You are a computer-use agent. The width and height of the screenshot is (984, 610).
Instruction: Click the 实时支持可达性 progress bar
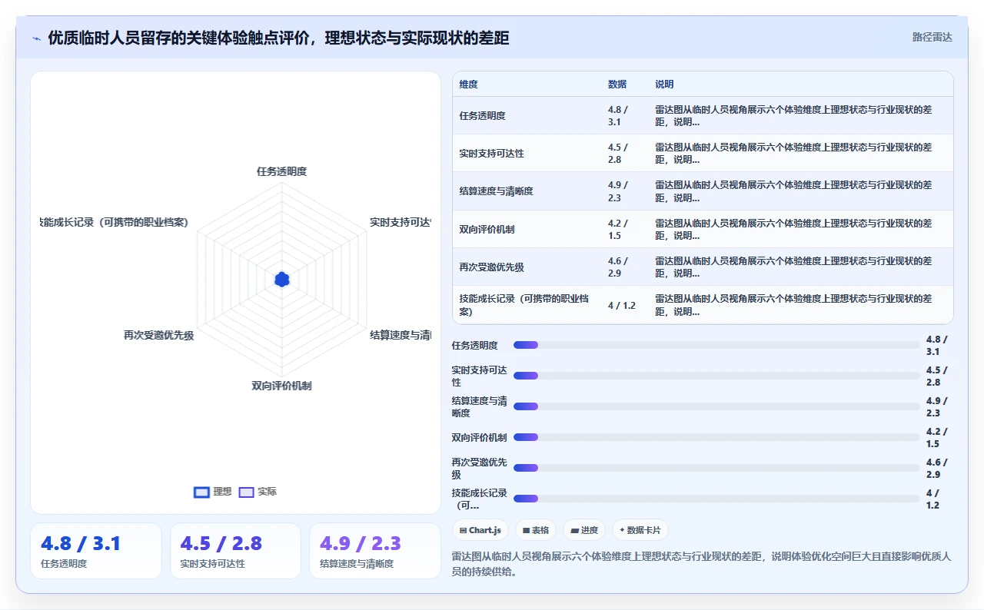[716, 376]
